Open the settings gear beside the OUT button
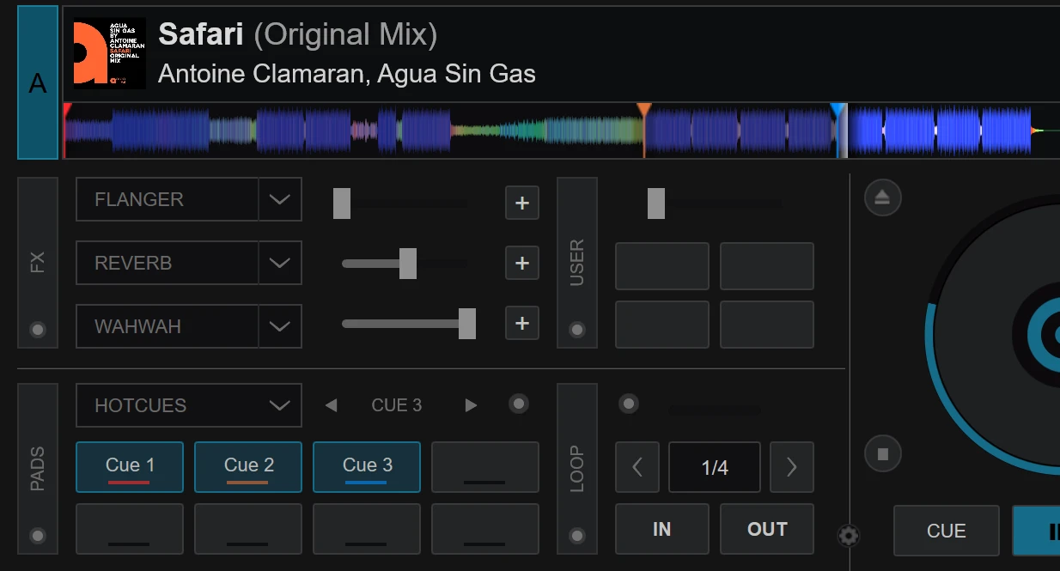The height and width of the screenshot is (571, 1060). [849, 536]
